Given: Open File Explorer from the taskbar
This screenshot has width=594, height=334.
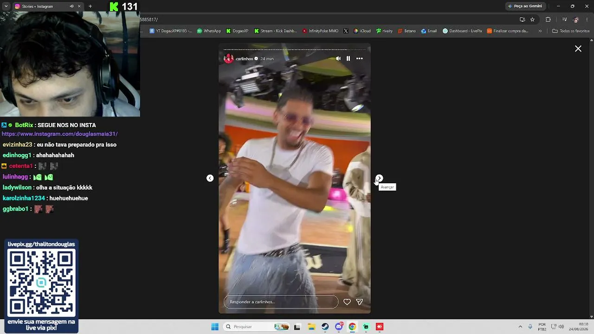Looking at the screenshot, I should click(x=311, y=327).
